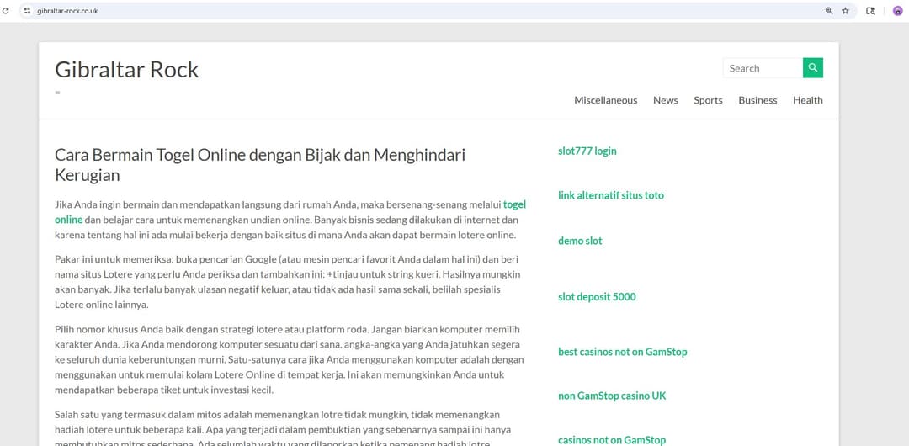Submit search with the green magnifier button
This screenshot has width=909, height=446.
coord(813,68)
